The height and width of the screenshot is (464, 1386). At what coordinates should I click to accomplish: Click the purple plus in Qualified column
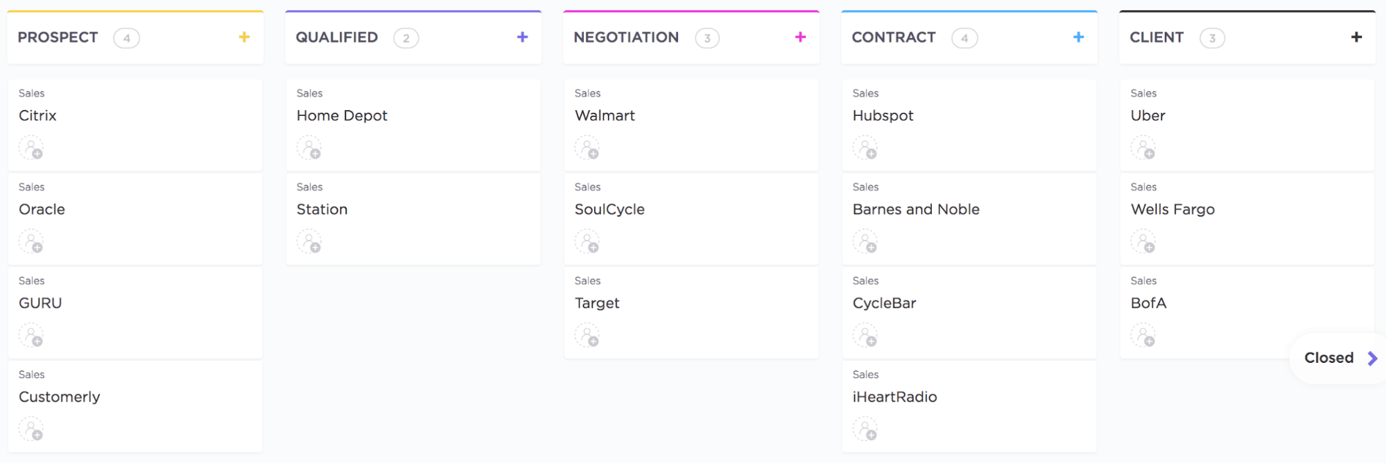point(522,37)
